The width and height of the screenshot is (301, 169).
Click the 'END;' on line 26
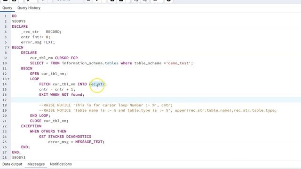(x=25, y=147)
